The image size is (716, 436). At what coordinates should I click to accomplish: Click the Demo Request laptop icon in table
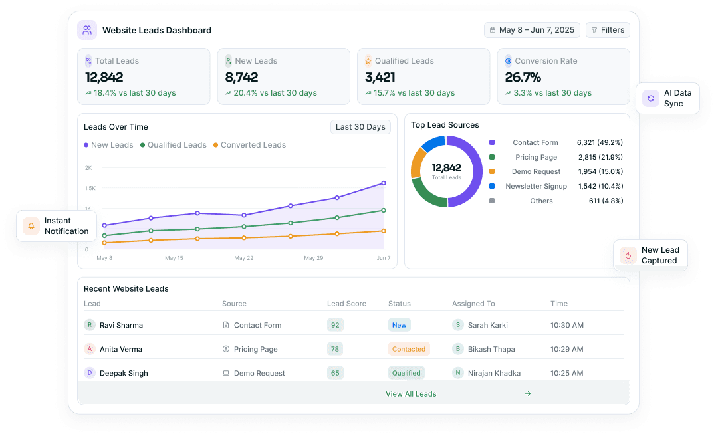pyautogui.click(x=225, y=373)
